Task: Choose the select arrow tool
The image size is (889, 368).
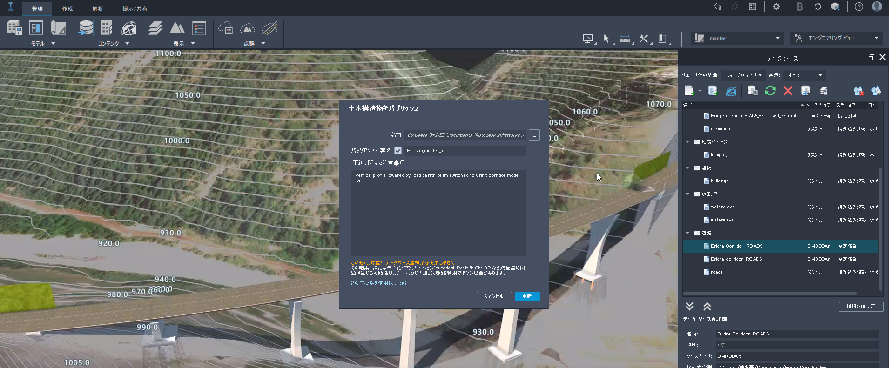Action: coord(606,39)
